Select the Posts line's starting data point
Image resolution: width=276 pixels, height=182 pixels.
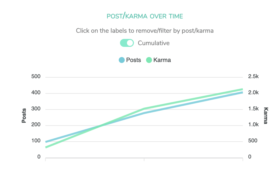point(46,142)
